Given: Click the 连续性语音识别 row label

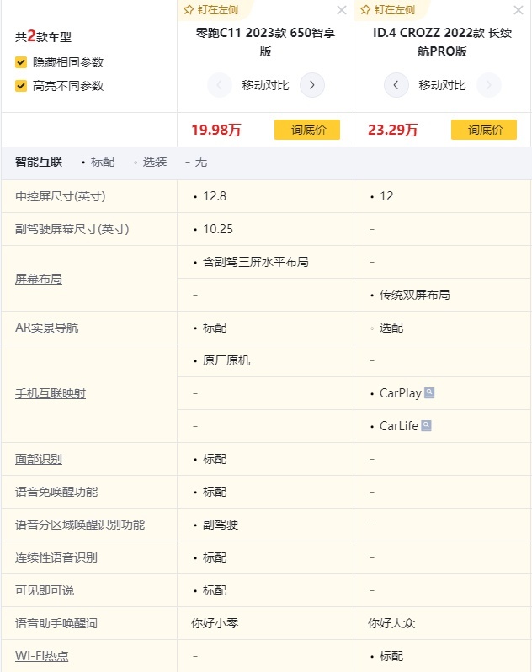Looking at the screenshot, I should click(x=56, y=557).
